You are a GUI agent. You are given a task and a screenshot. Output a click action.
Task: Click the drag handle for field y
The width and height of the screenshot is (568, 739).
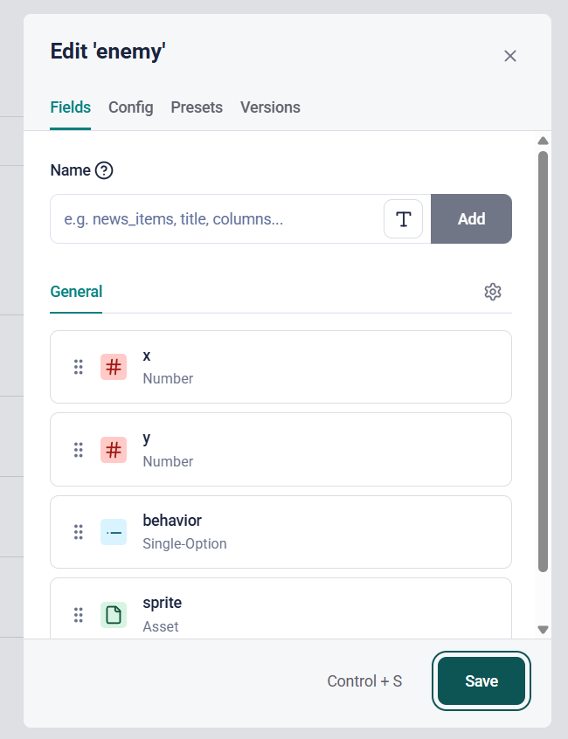click(78, 450)
